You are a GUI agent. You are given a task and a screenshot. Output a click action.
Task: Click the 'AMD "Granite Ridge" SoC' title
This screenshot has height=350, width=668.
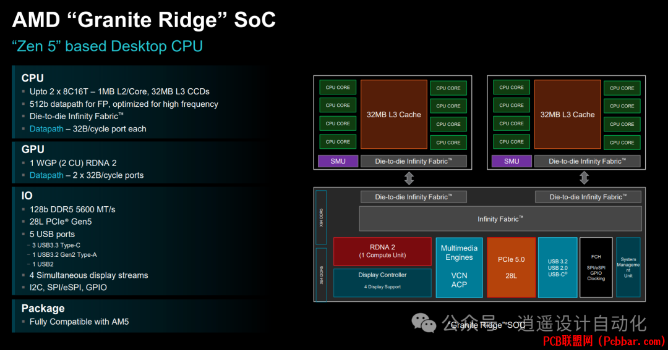(x=144, y=20)
